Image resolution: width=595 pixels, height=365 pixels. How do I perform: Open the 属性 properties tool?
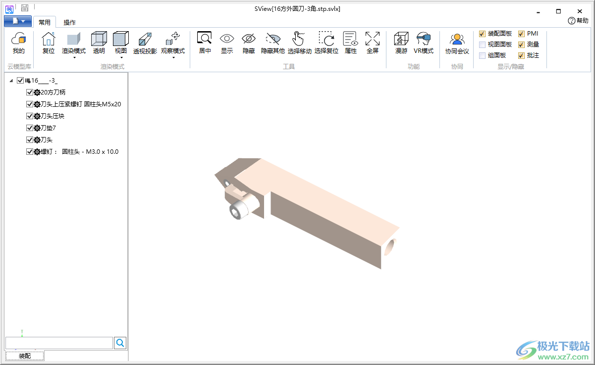(x=350, y=40)
